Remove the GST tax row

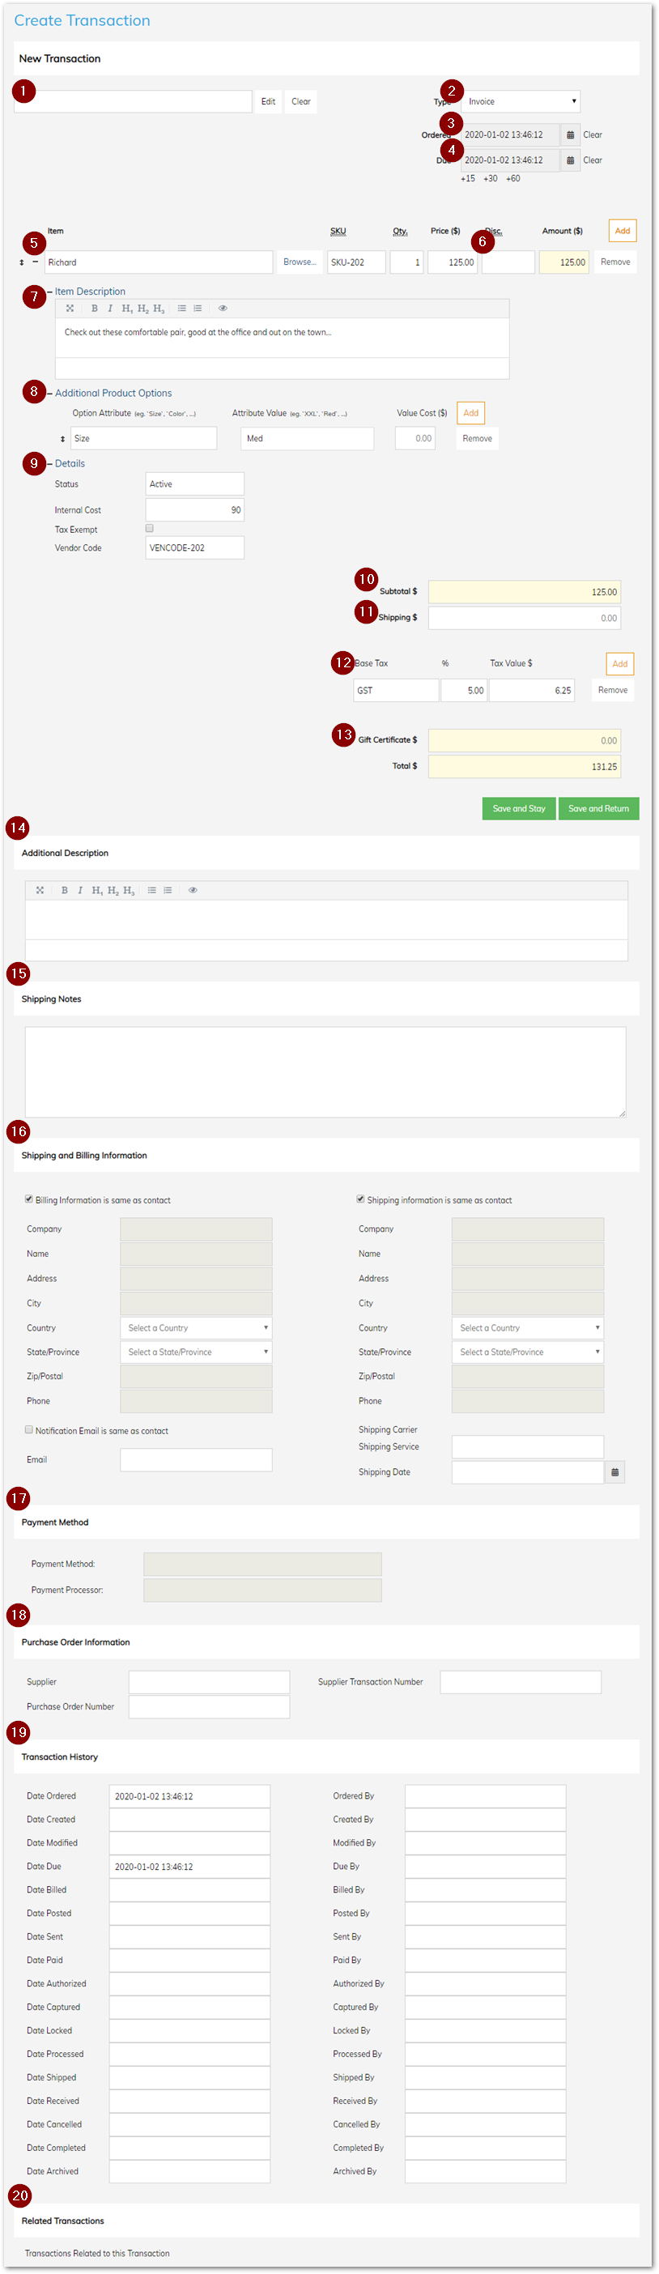[612, 690]
